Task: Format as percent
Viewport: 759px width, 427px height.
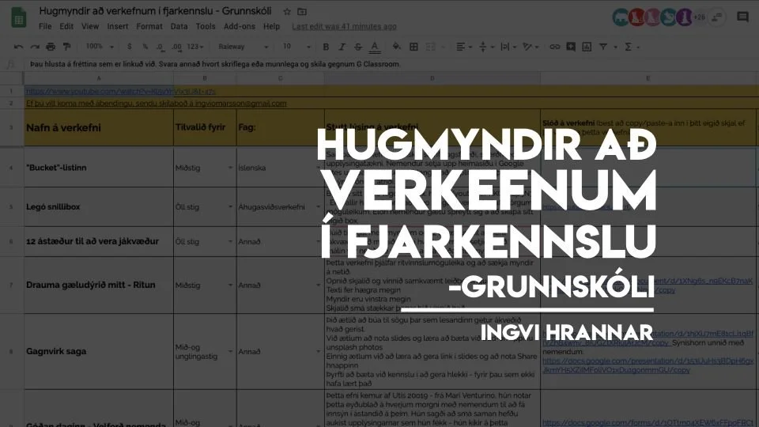Action: point(145,47)
